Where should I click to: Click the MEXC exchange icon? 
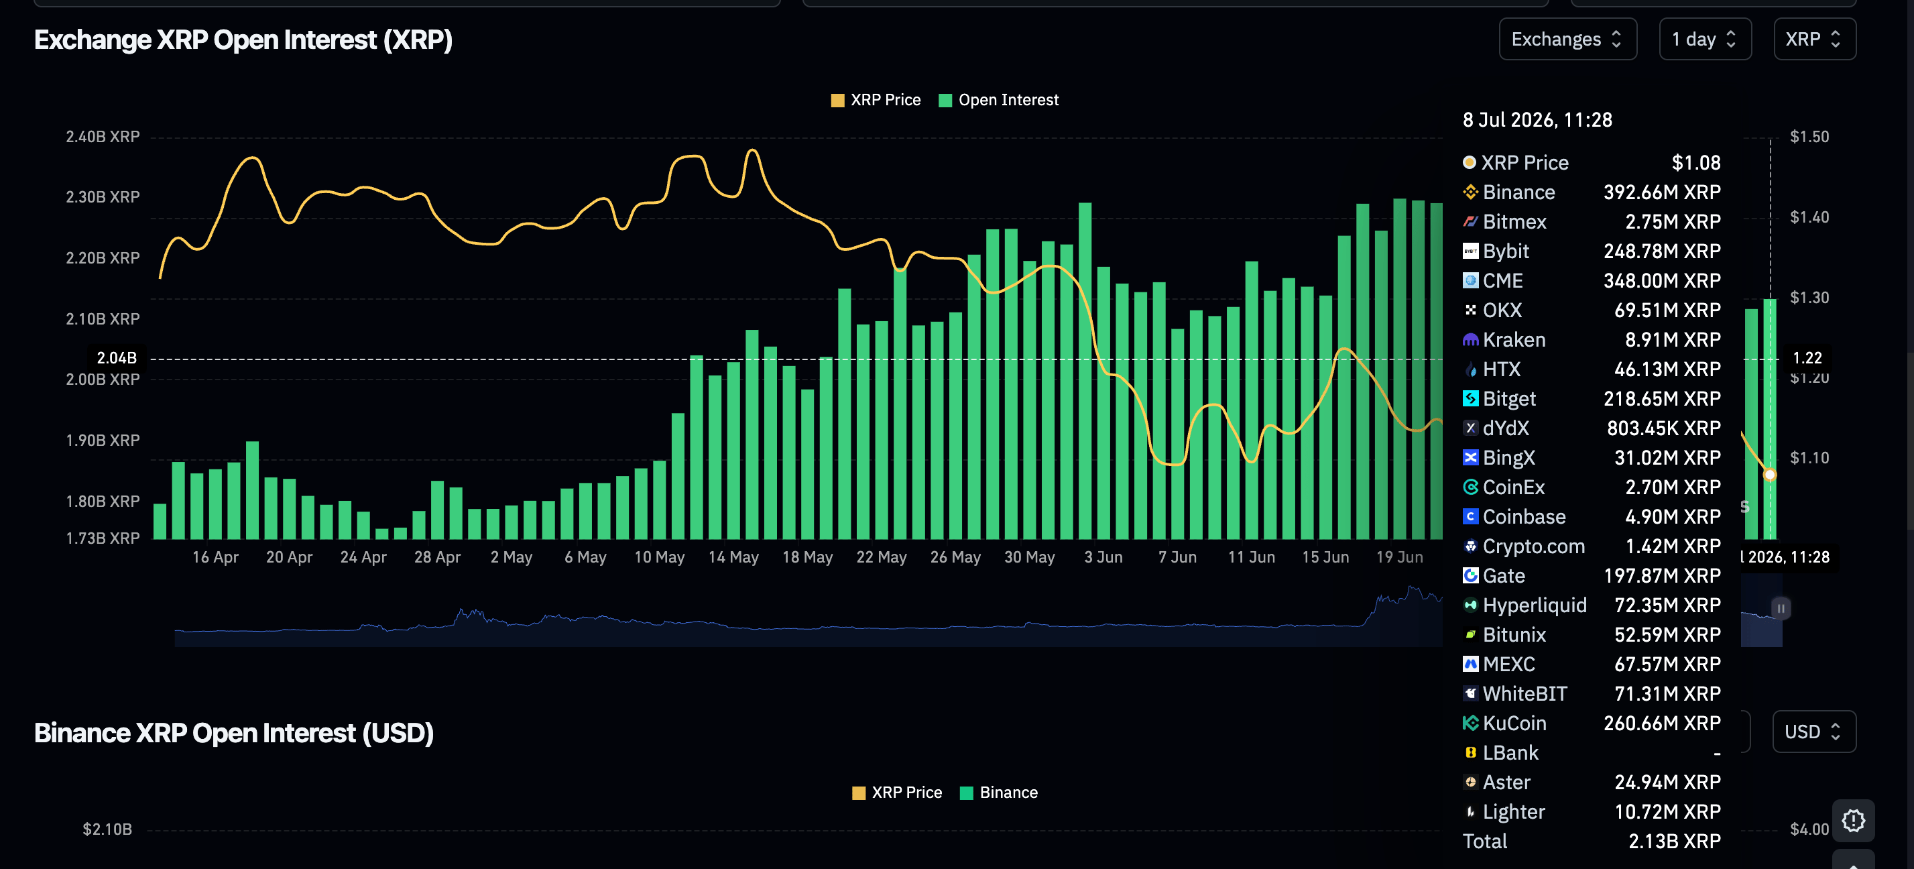click(x=1470, y=664)
